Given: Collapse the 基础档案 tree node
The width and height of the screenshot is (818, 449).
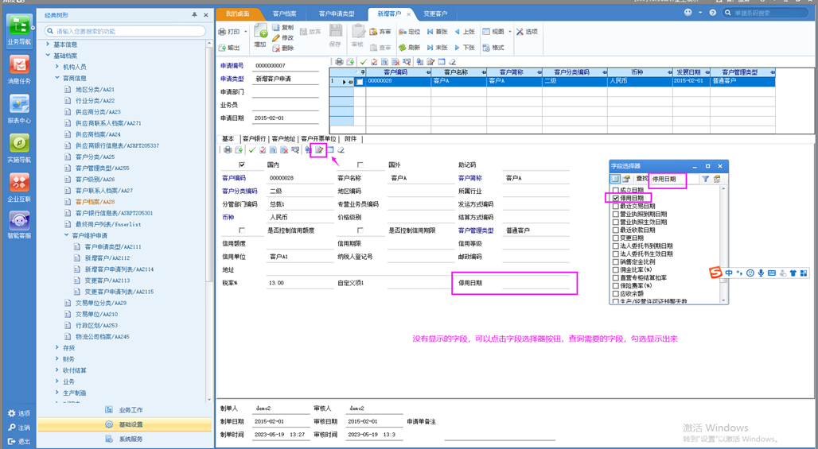Looking at the screenshot, I should point(48,56).
